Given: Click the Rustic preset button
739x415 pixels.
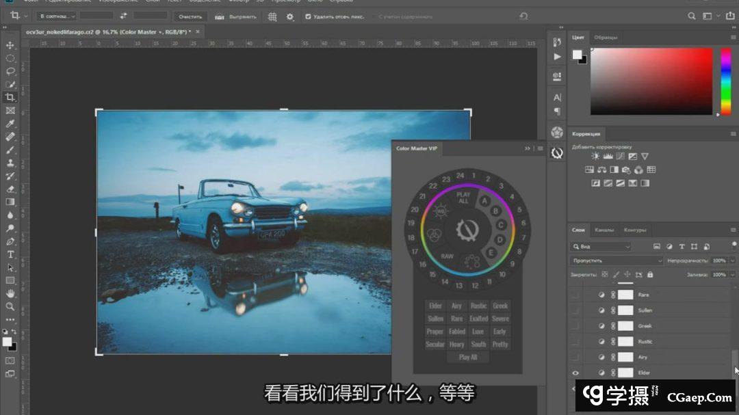Looking at the screenshot, I should 478,306.
